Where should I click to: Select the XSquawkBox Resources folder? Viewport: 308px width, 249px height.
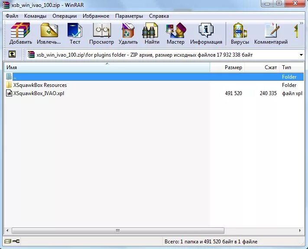pos(40,85)
